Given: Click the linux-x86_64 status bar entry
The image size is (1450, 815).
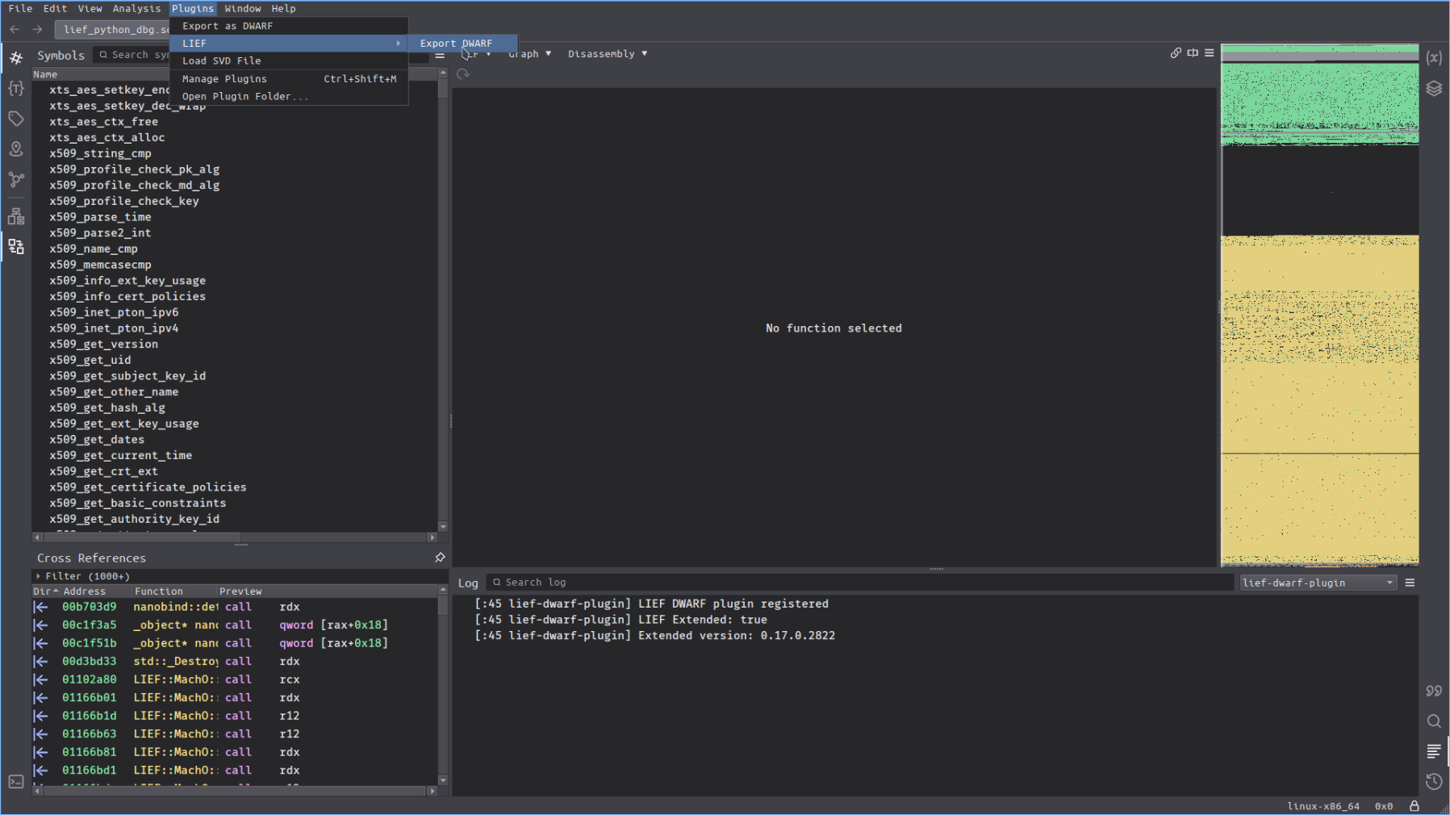Looking at the screenshot, I should [x=1323, y=806].
